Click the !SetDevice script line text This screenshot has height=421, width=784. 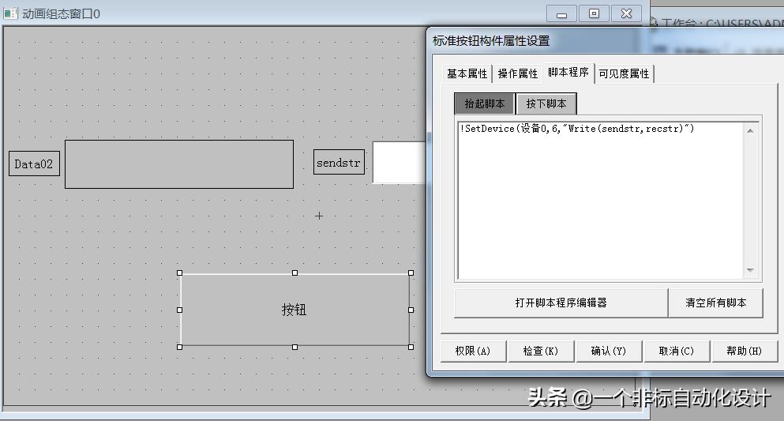(576, 129)
